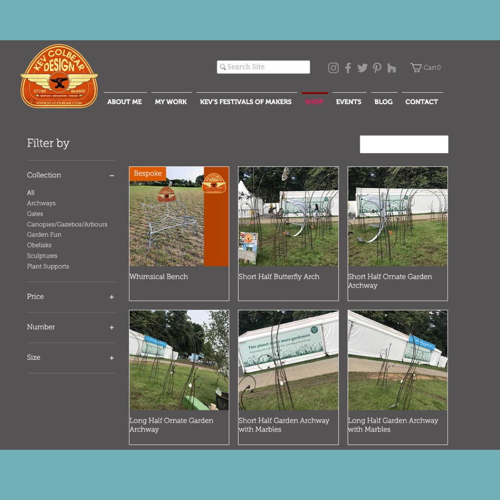Screen dimensions: 500x500
Task: Expand the Size filter
Action: 111,358
